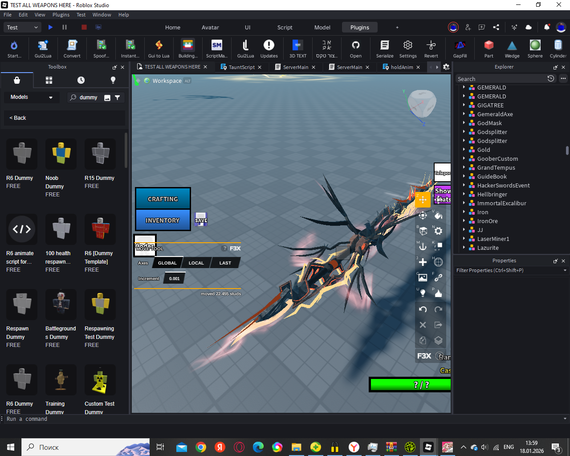Insert a Wedge from plugins toolbar

[512, 49]
